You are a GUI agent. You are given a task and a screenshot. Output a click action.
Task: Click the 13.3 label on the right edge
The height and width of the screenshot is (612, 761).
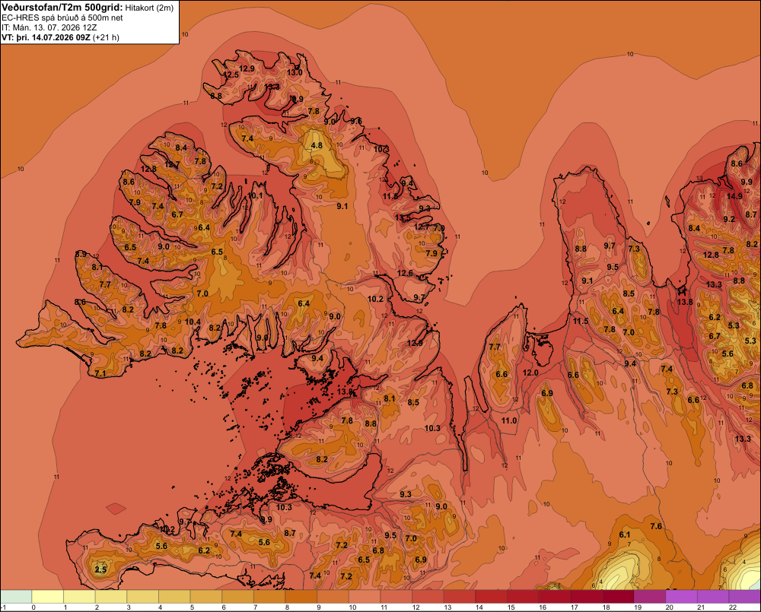click(x=743, y=439)
